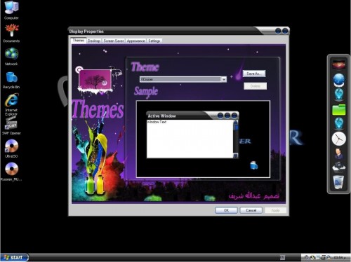Select the SWF Opener desktop icon
Image resolution: width=351 pixels, height=262 pixels.
(11, 126)
